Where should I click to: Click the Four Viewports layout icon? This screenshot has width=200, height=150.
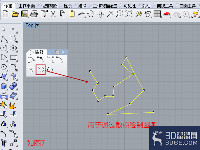157,14
